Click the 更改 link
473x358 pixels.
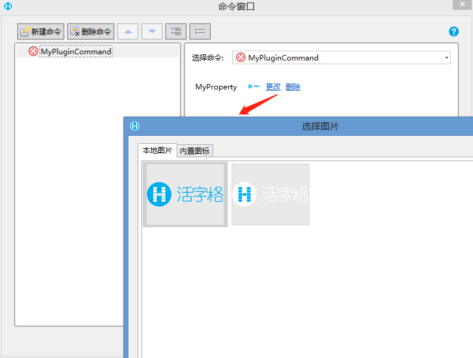tap(273, 87)
